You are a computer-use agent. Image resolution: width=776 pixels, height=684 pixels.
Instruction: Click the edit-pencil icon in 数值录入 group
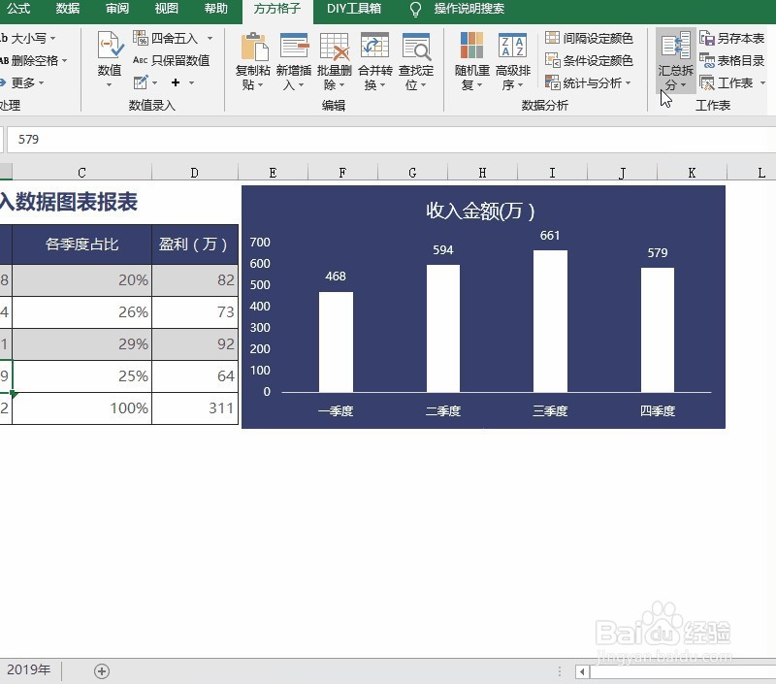pyautogui.click(x=141, y=82)
